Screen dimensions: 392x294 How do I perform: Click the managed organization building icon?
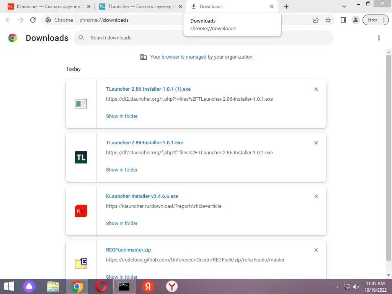click(144, 57)
